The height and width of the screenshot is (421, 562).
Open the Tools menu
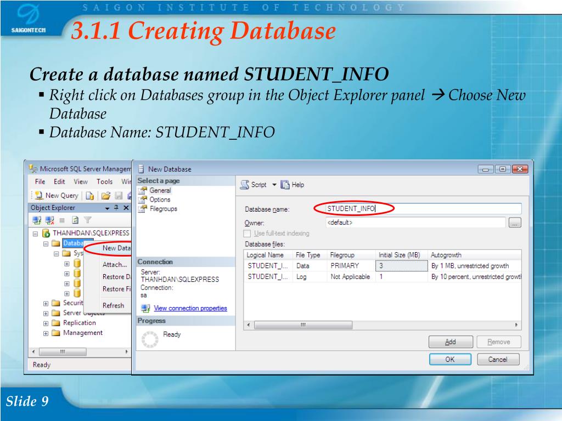[104, 181]
